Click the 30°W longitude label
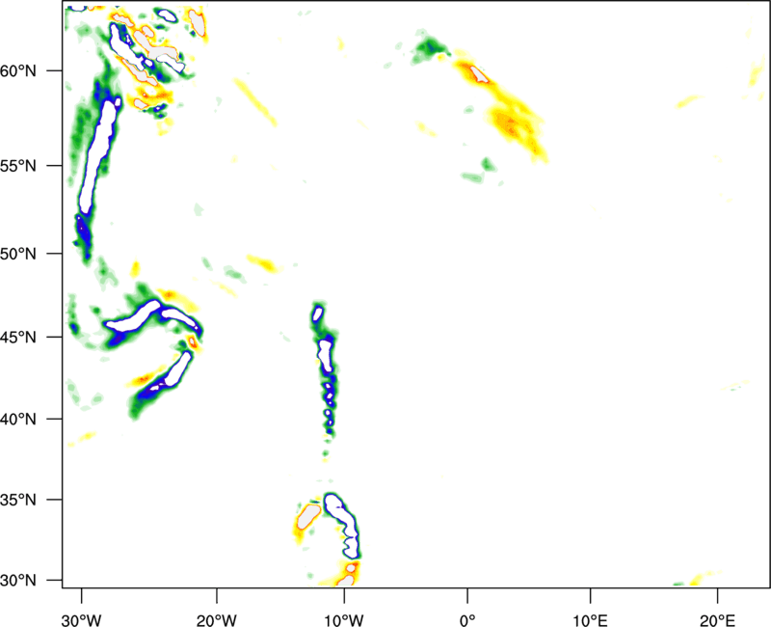The image size is (771, 627). tap(82, 620)
